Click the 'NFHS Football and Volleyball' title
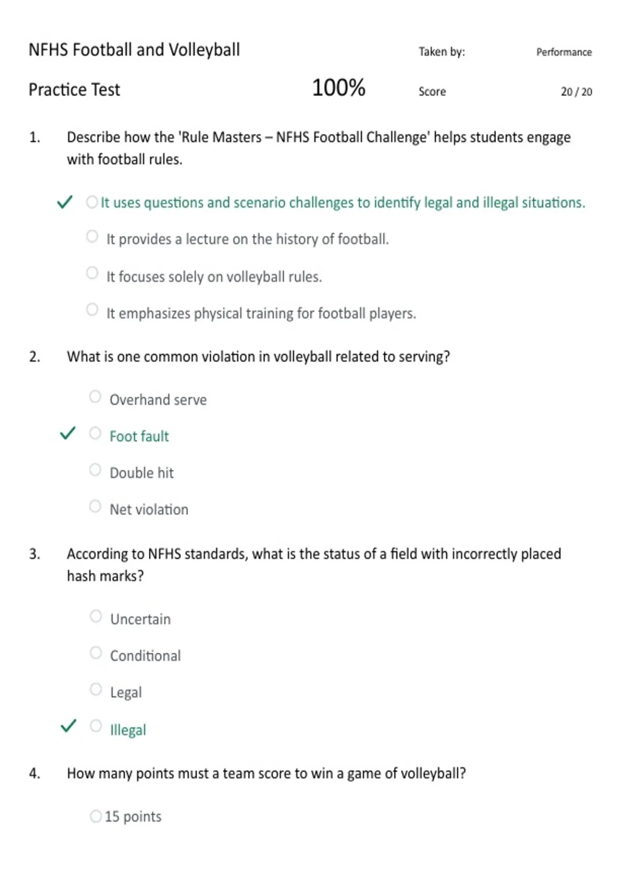620x878 pixels. [134, 50]
